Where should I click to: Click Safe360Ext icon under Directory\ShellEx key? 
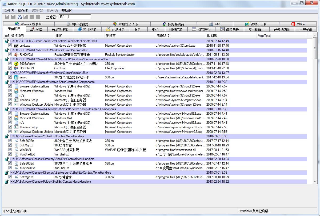click(16, 163)
